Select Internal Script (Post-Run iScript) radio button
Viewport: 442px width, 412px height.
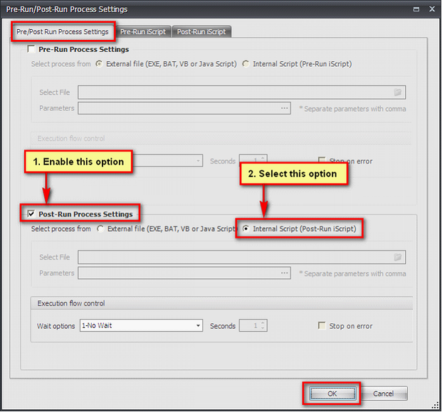(x=246, y=229)
